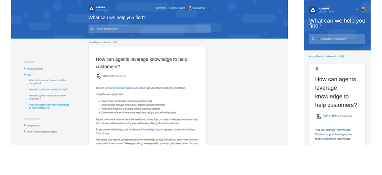Click General breadcrumb in desktop view

click(x=107, y=42)
